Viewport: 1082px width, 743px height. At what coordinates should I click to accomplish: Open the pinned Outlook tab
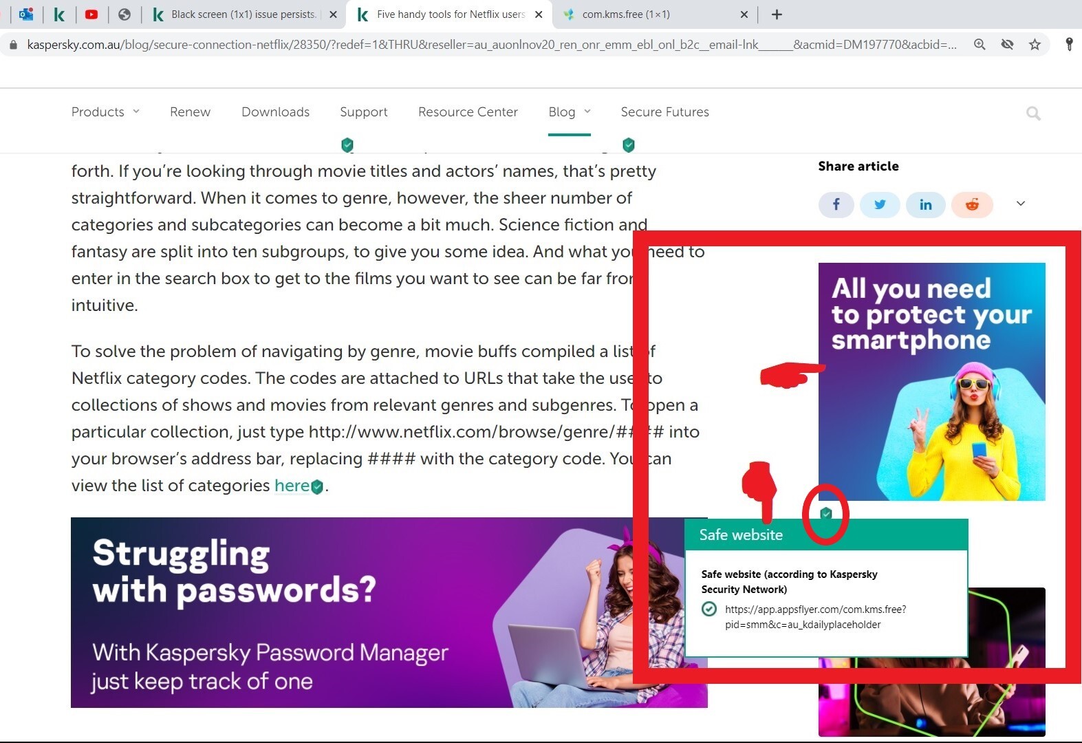26,14
